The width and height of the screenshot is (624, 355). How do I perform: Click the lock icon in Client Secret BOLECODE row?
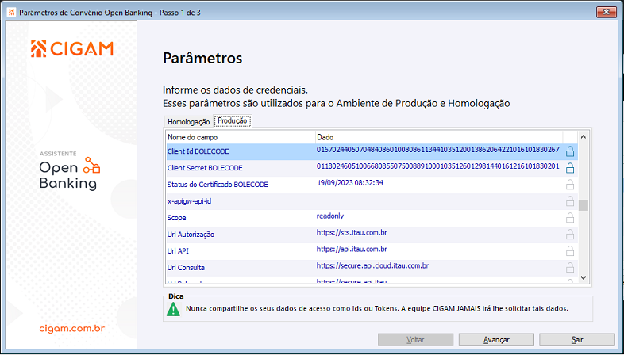570,168
